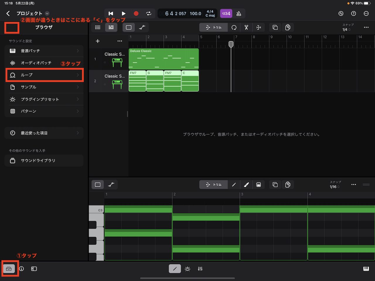Screen dimensions: 375x281
Task: Select track 2 Classic S... keyboard icon
Action: pos(117,84)
